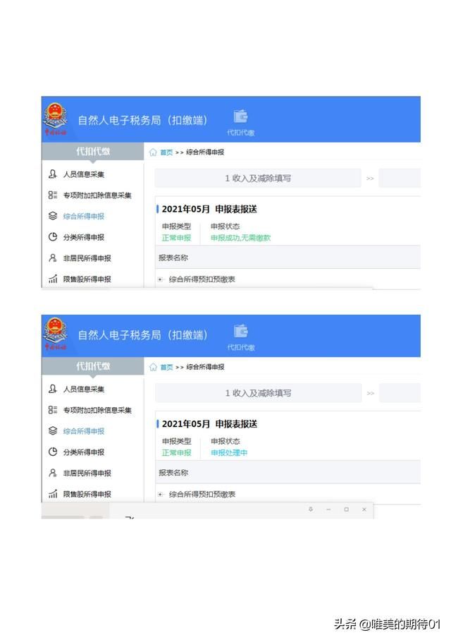Click the pin icon on the bottom window
This screenshot has width=451, height=640.
(311, 509)
